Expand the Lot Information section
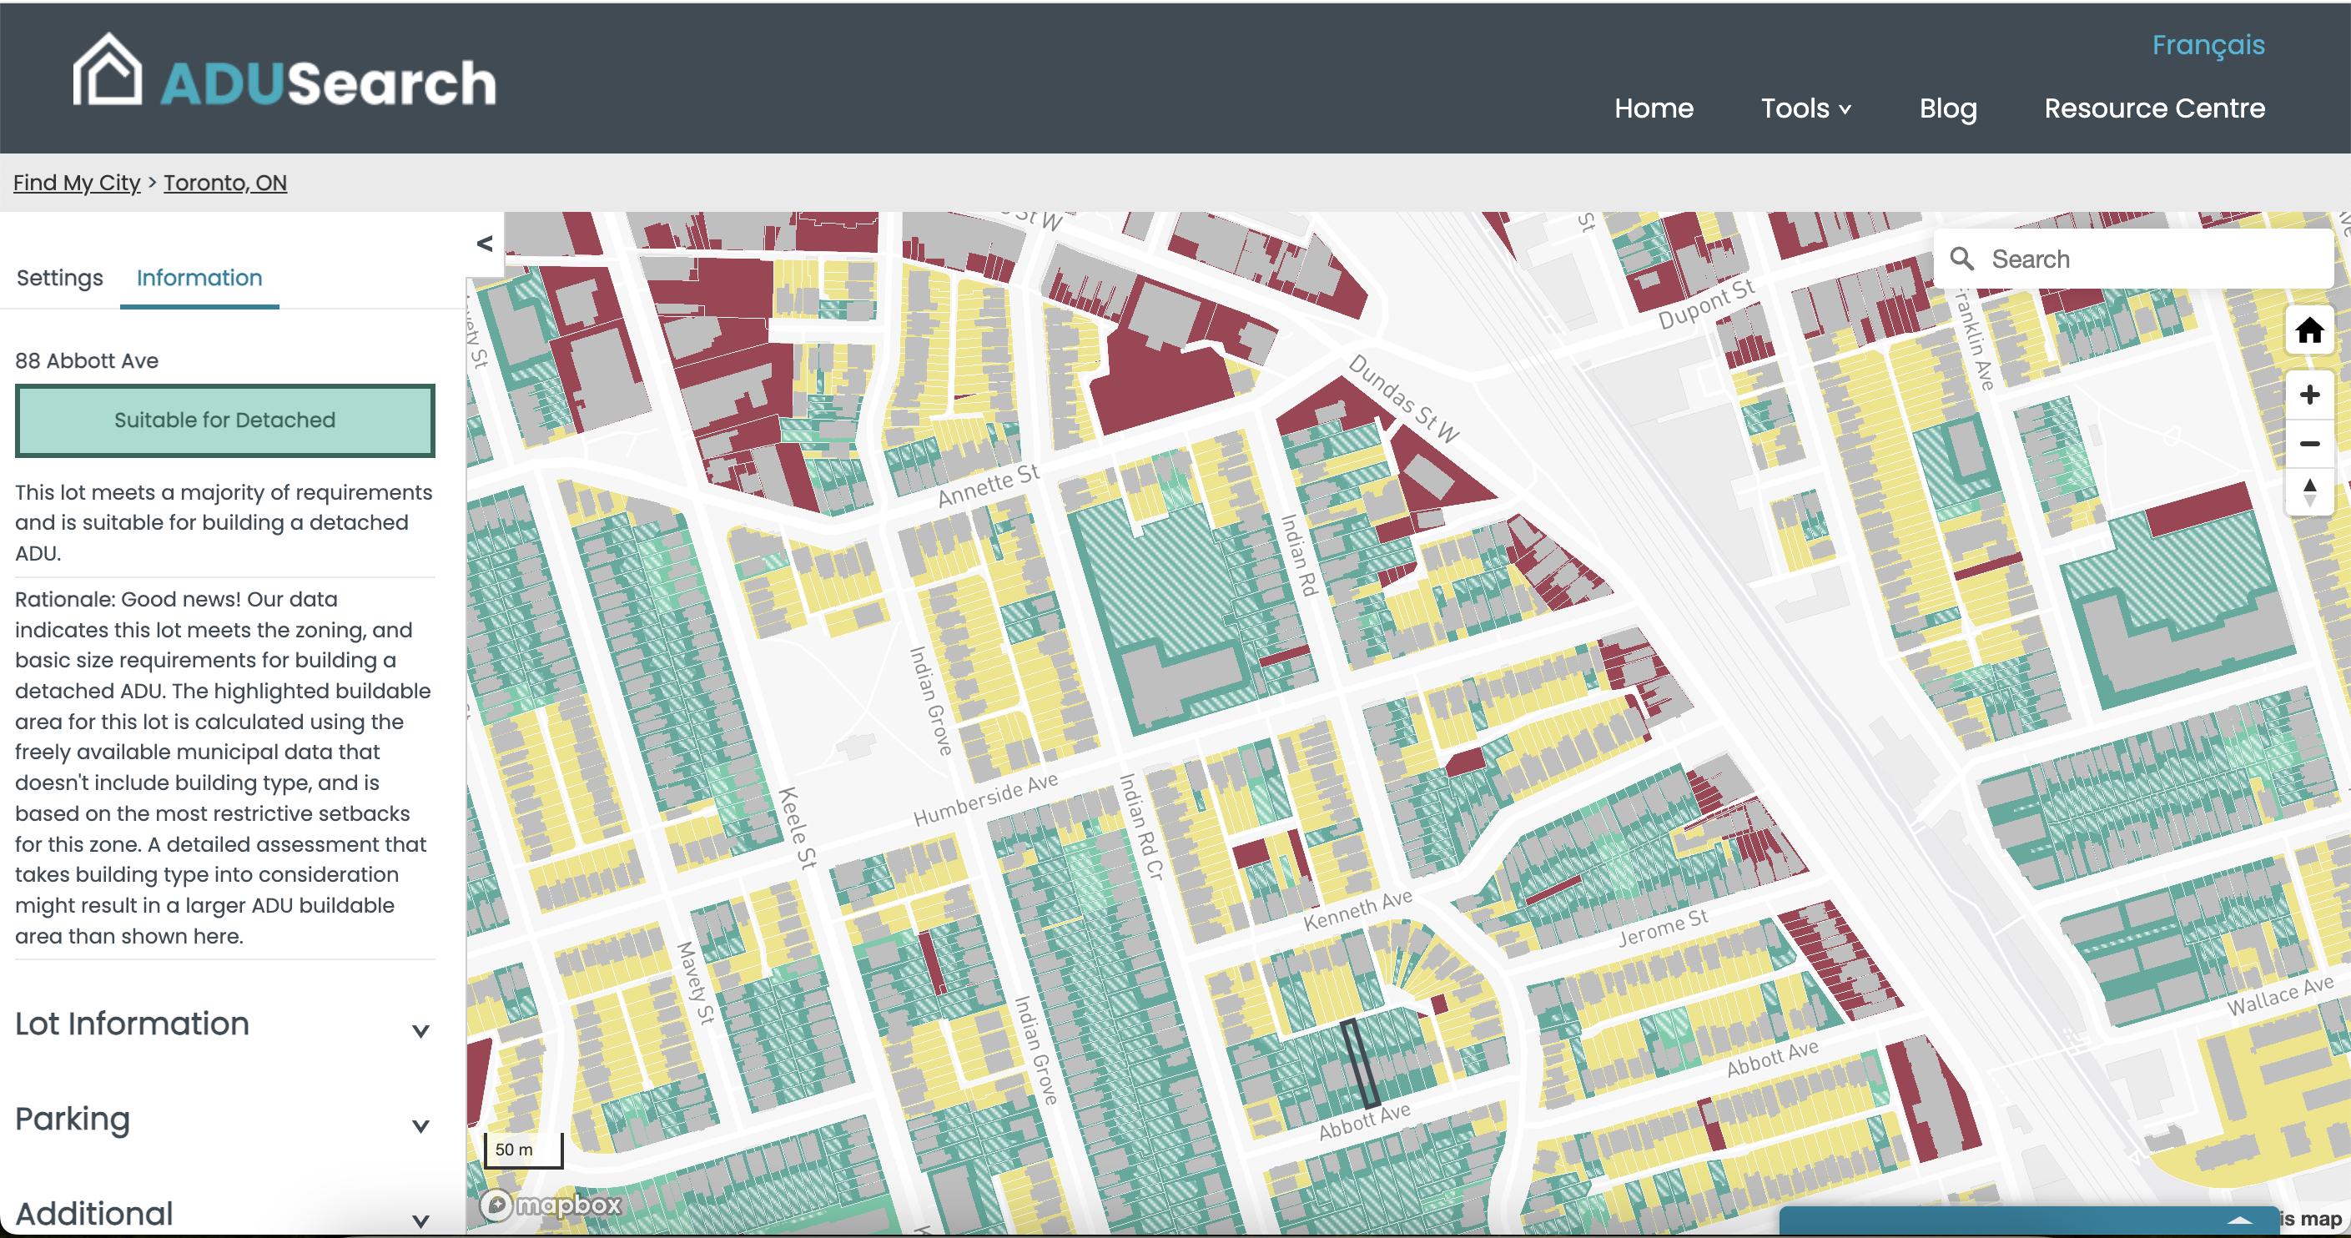The width and height of the screenshot is (2351, 1238). pyautogui.click(x=420, y=1031)
